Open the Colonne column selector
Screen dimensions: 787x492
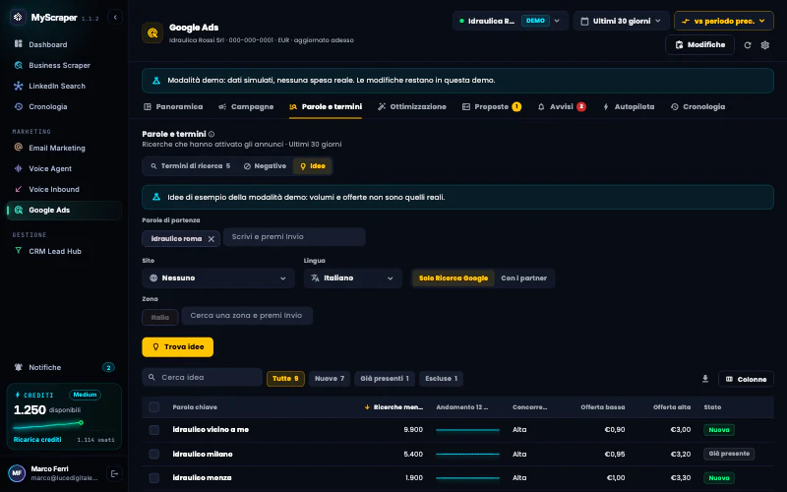pos(746,379)
